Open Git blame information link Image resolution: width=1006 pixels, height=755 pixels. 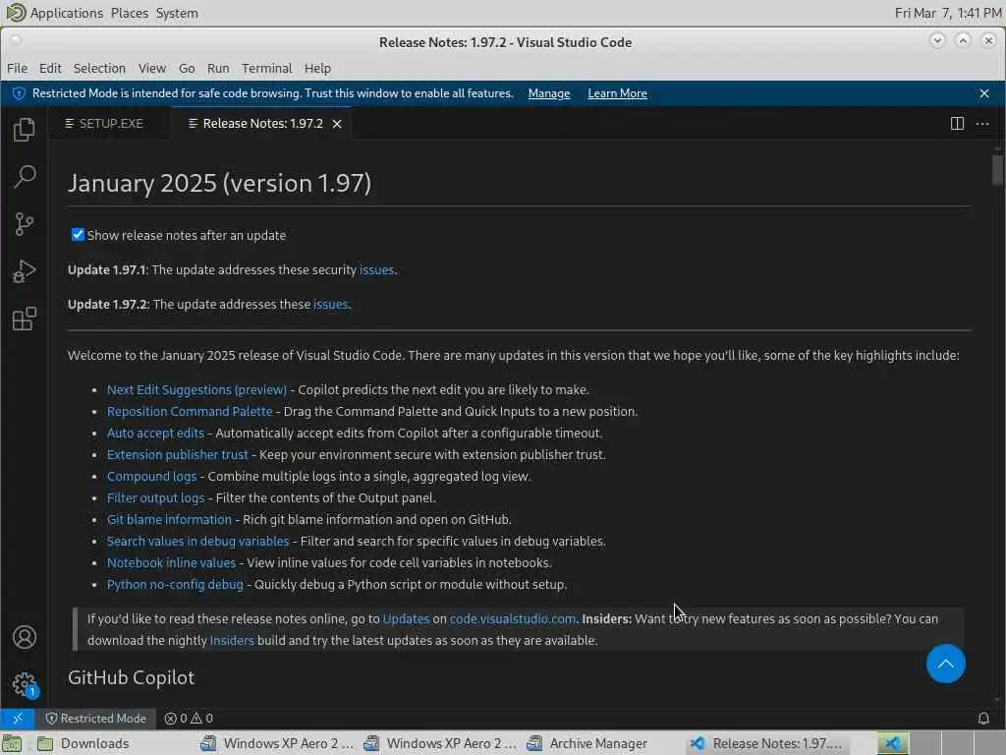pos(169,519)
